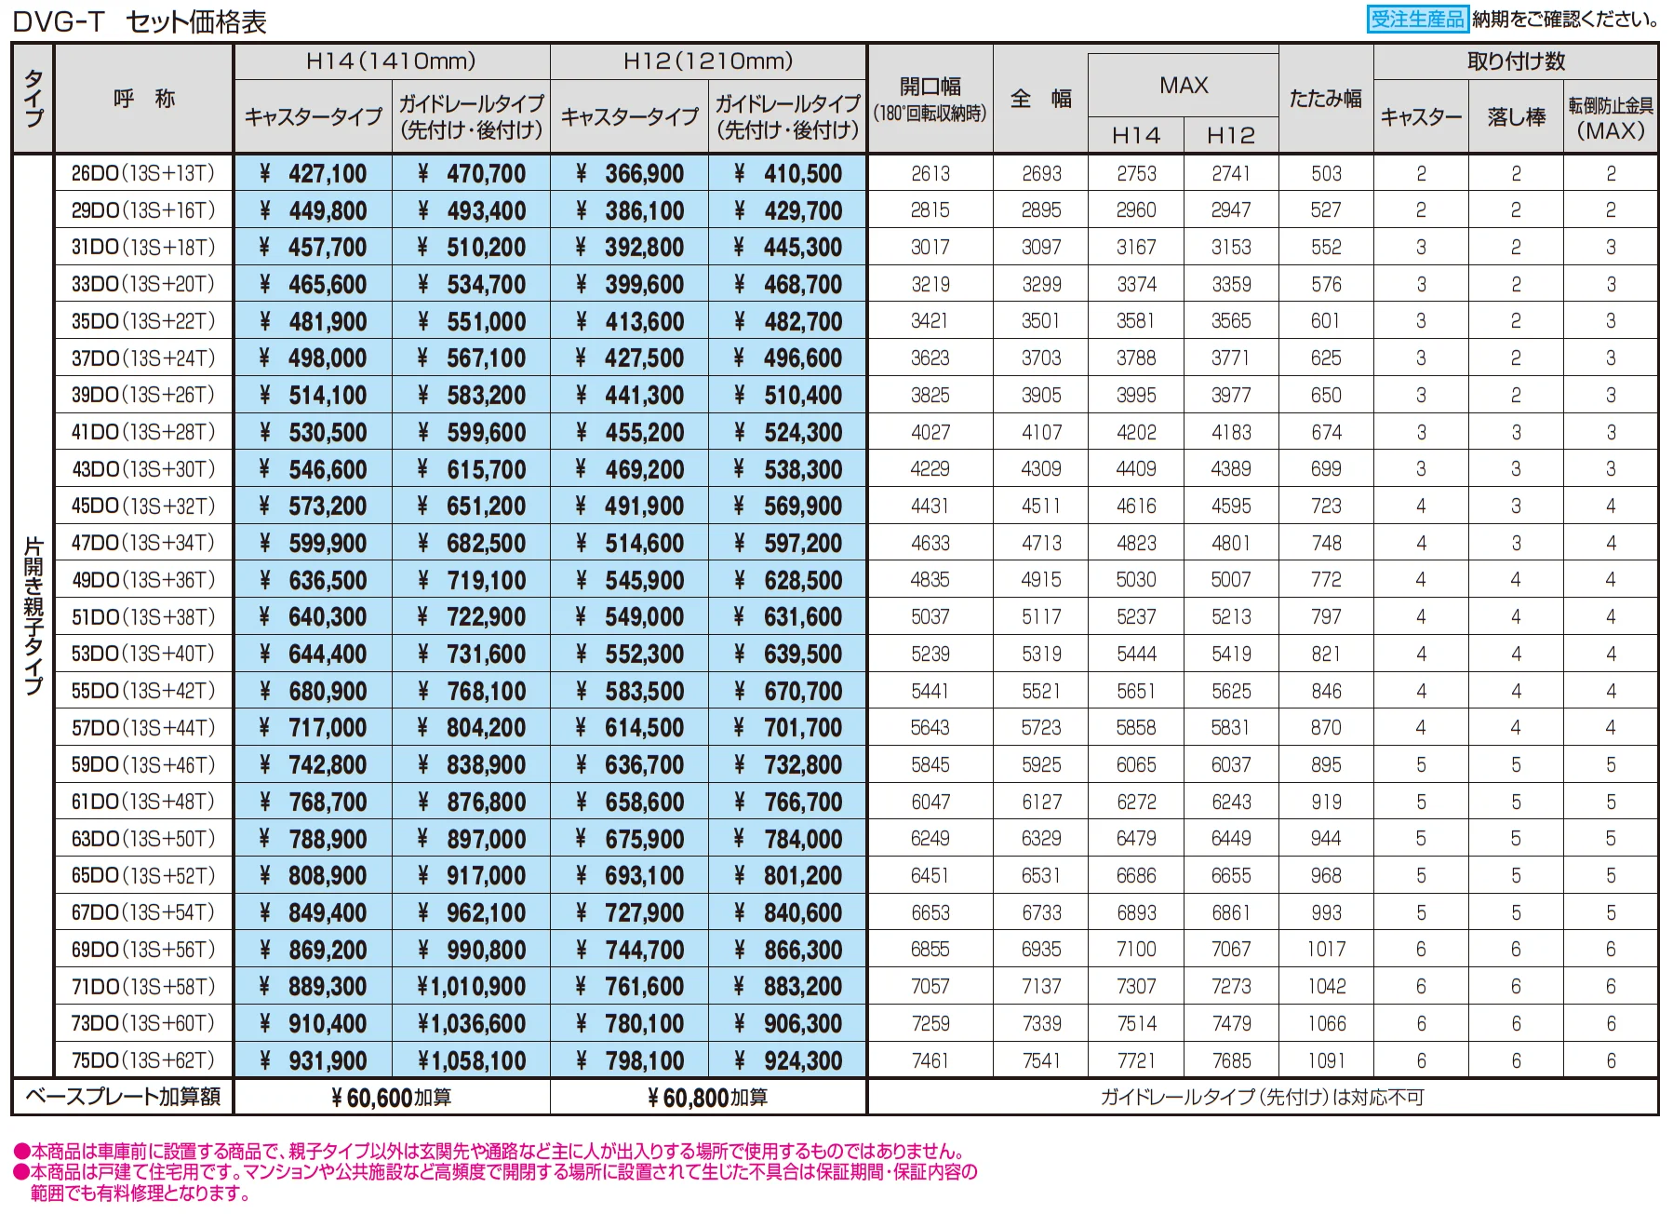Click the "たたみ幅" header cell
The height and width of the screenshot is (1228, 1673).
click(1326, 99)
